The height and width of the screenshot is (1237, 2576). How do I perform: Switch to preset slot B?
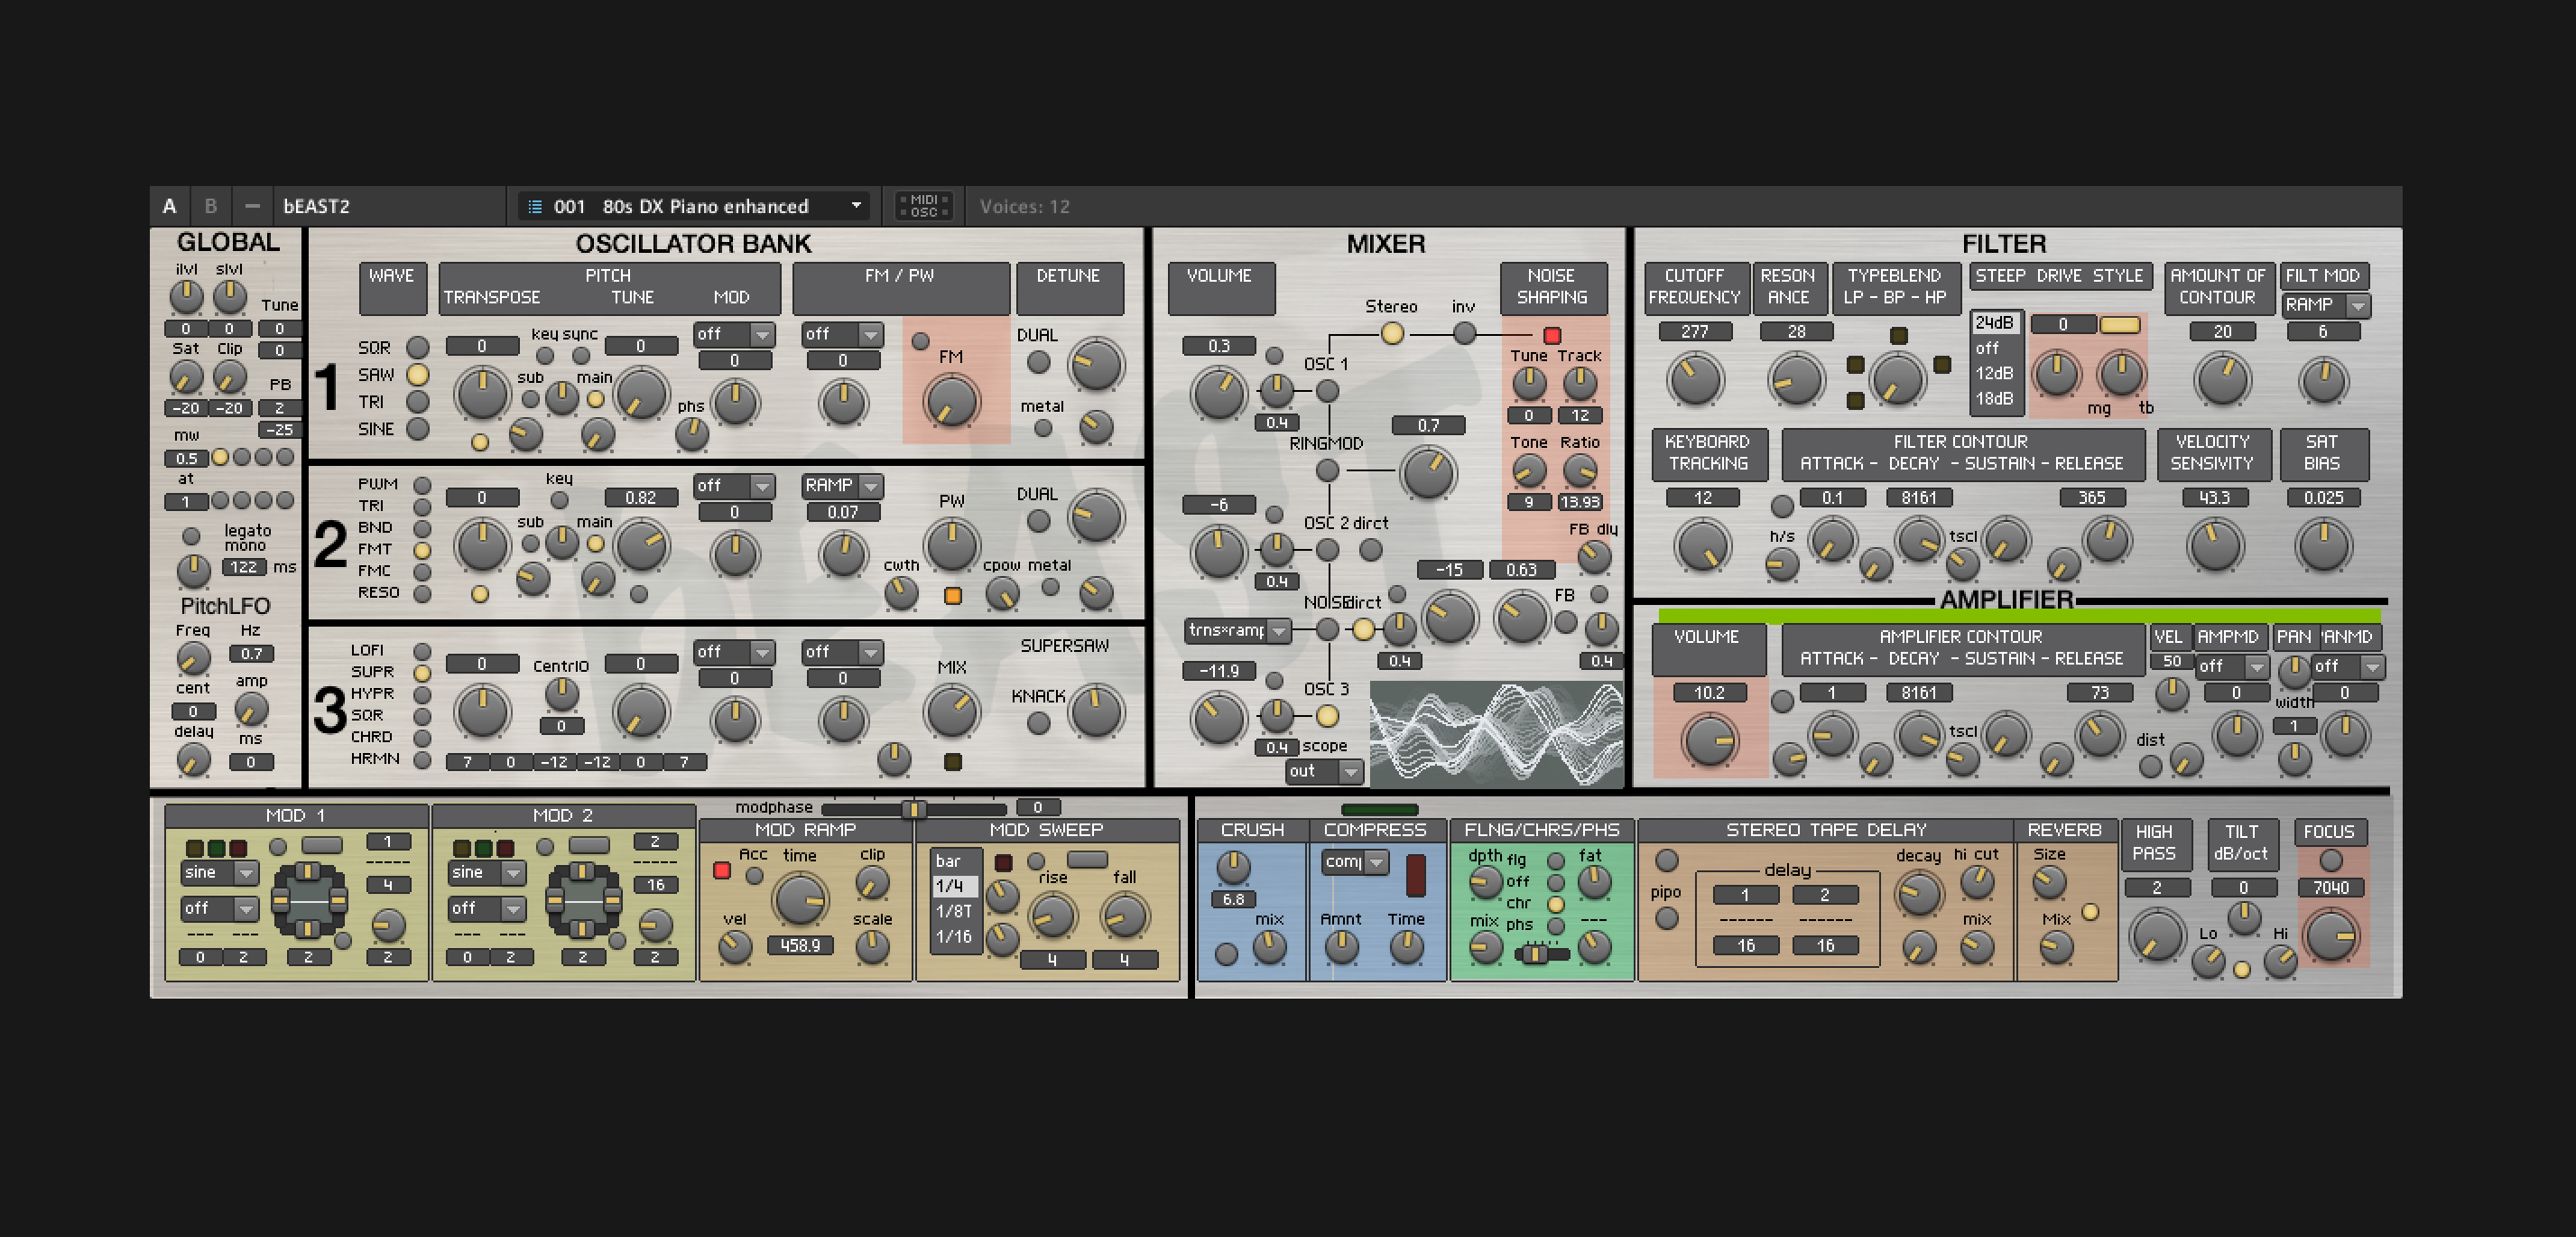[210, 206]
